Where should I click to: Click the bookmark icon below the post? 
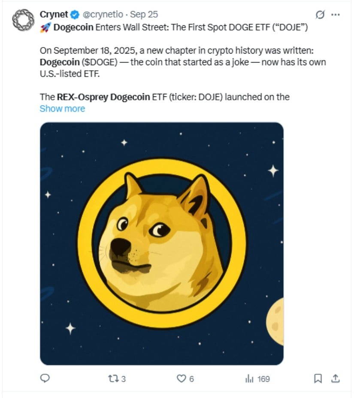(x=318, y=379)
